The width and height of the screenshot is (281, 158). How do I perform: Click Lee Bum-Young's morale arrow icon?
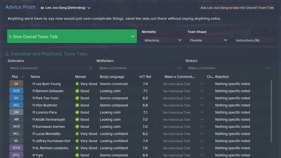(77, 84)
